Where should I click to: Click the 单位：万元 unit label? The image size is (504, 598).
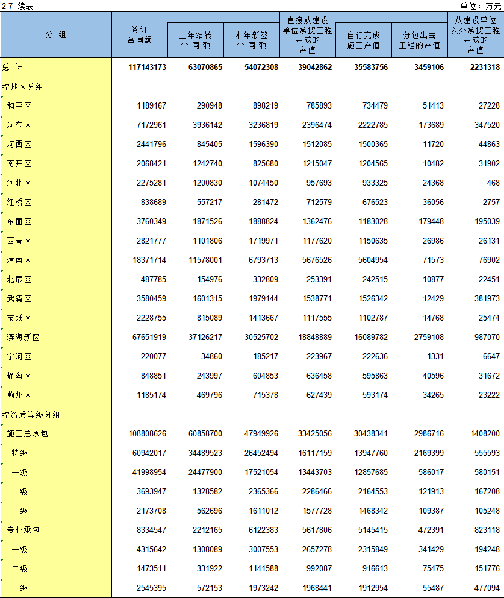(481, 6)
